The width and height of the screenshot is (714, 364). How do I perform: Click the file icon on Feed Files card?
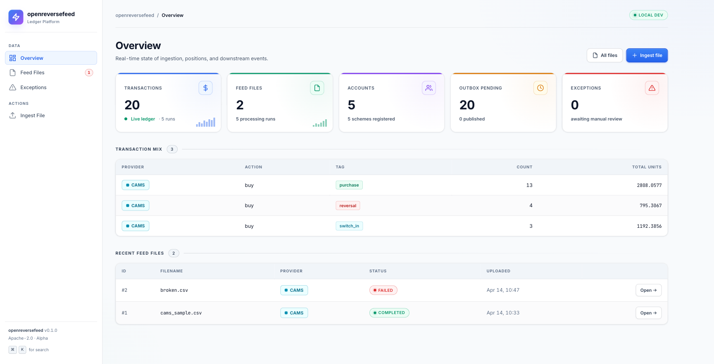[317, 88]
